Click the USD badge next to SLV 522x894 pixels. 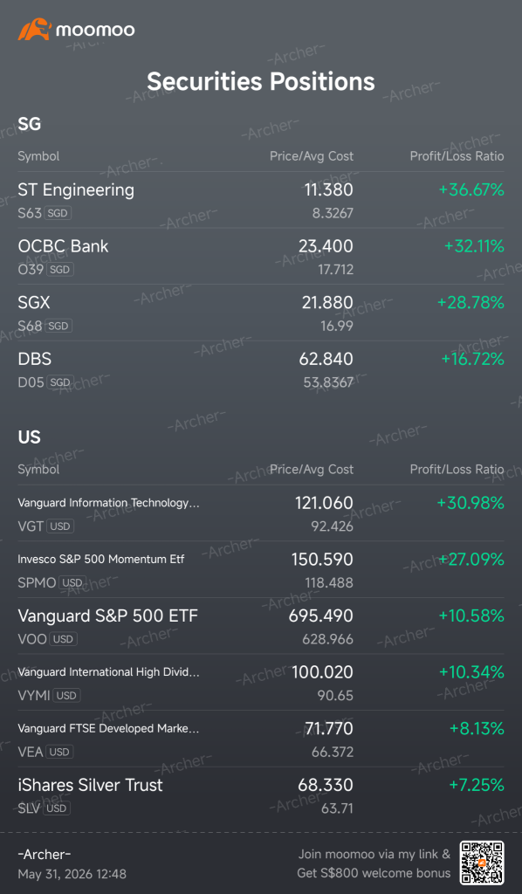click(x=57, y=808)
